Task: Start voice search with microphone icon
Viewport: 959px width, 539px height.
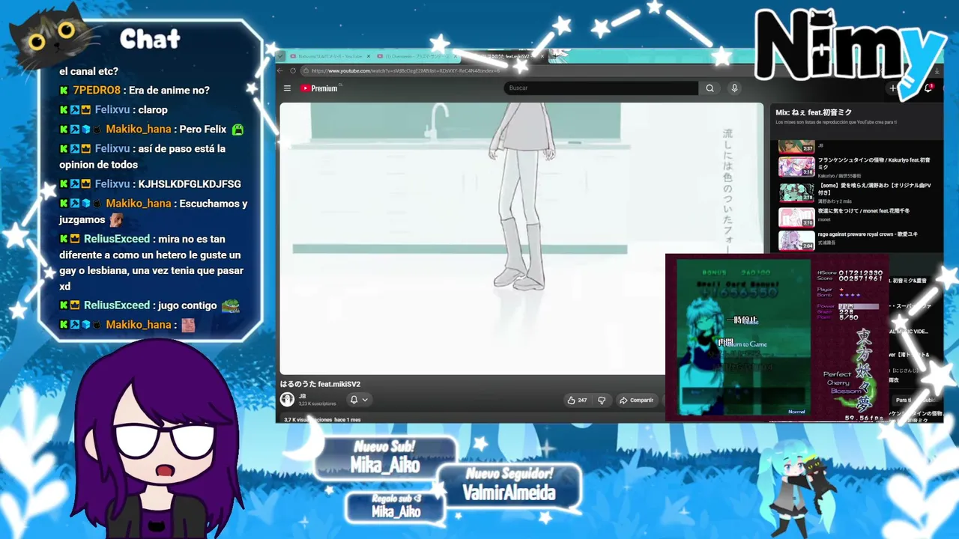Action: coord(734,88)
